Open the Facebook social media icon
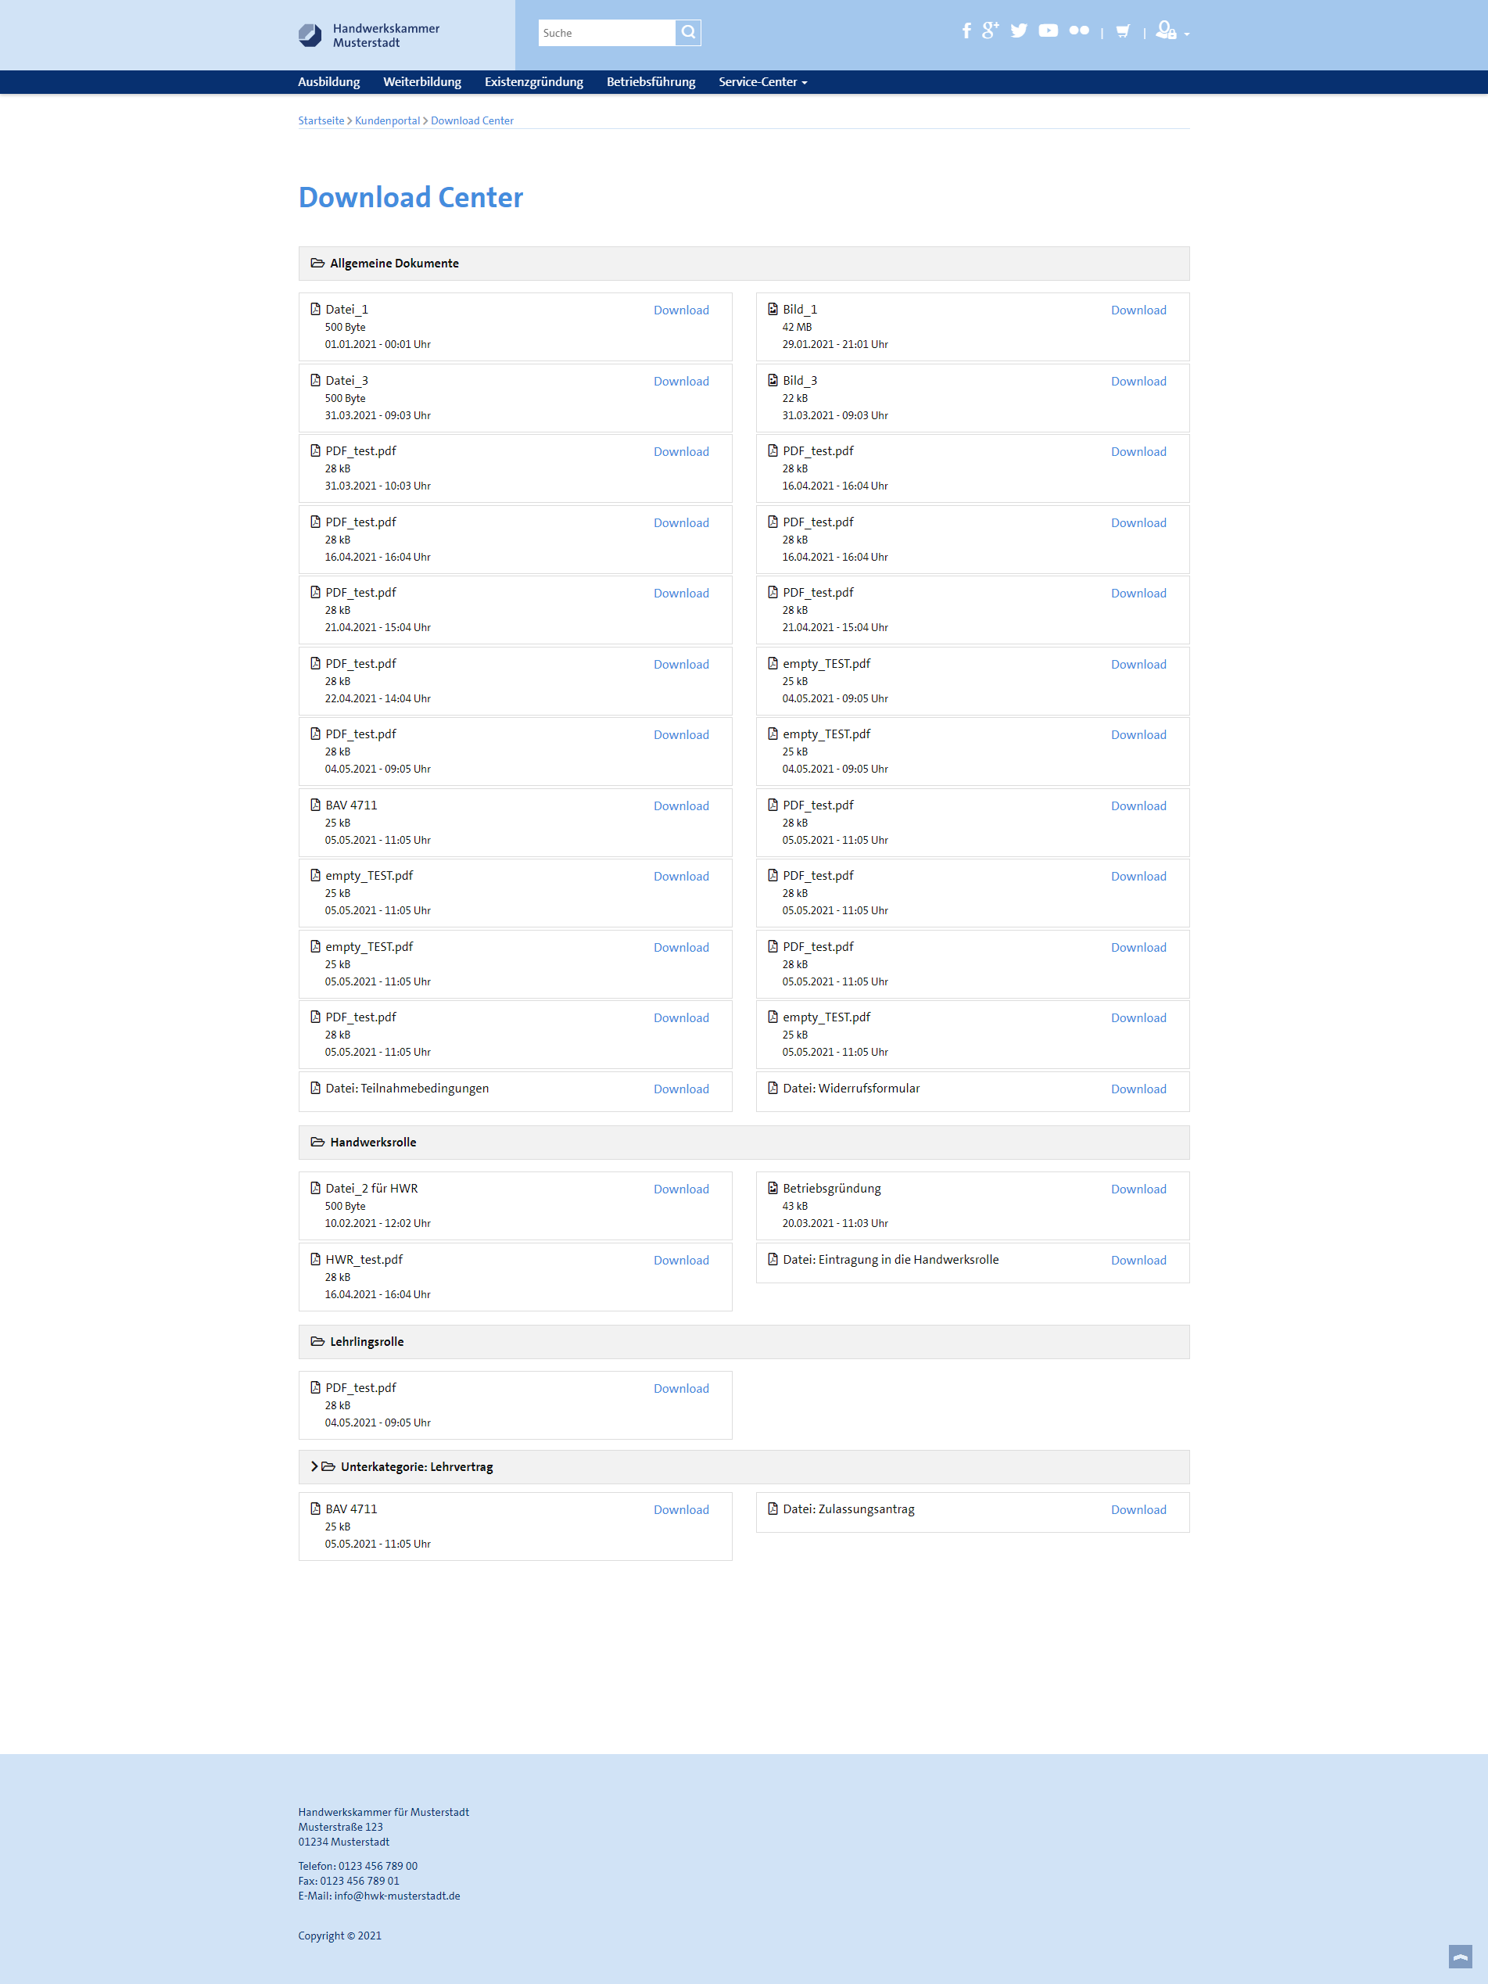Screen dimensions: 1488x1984 (966, 31)
